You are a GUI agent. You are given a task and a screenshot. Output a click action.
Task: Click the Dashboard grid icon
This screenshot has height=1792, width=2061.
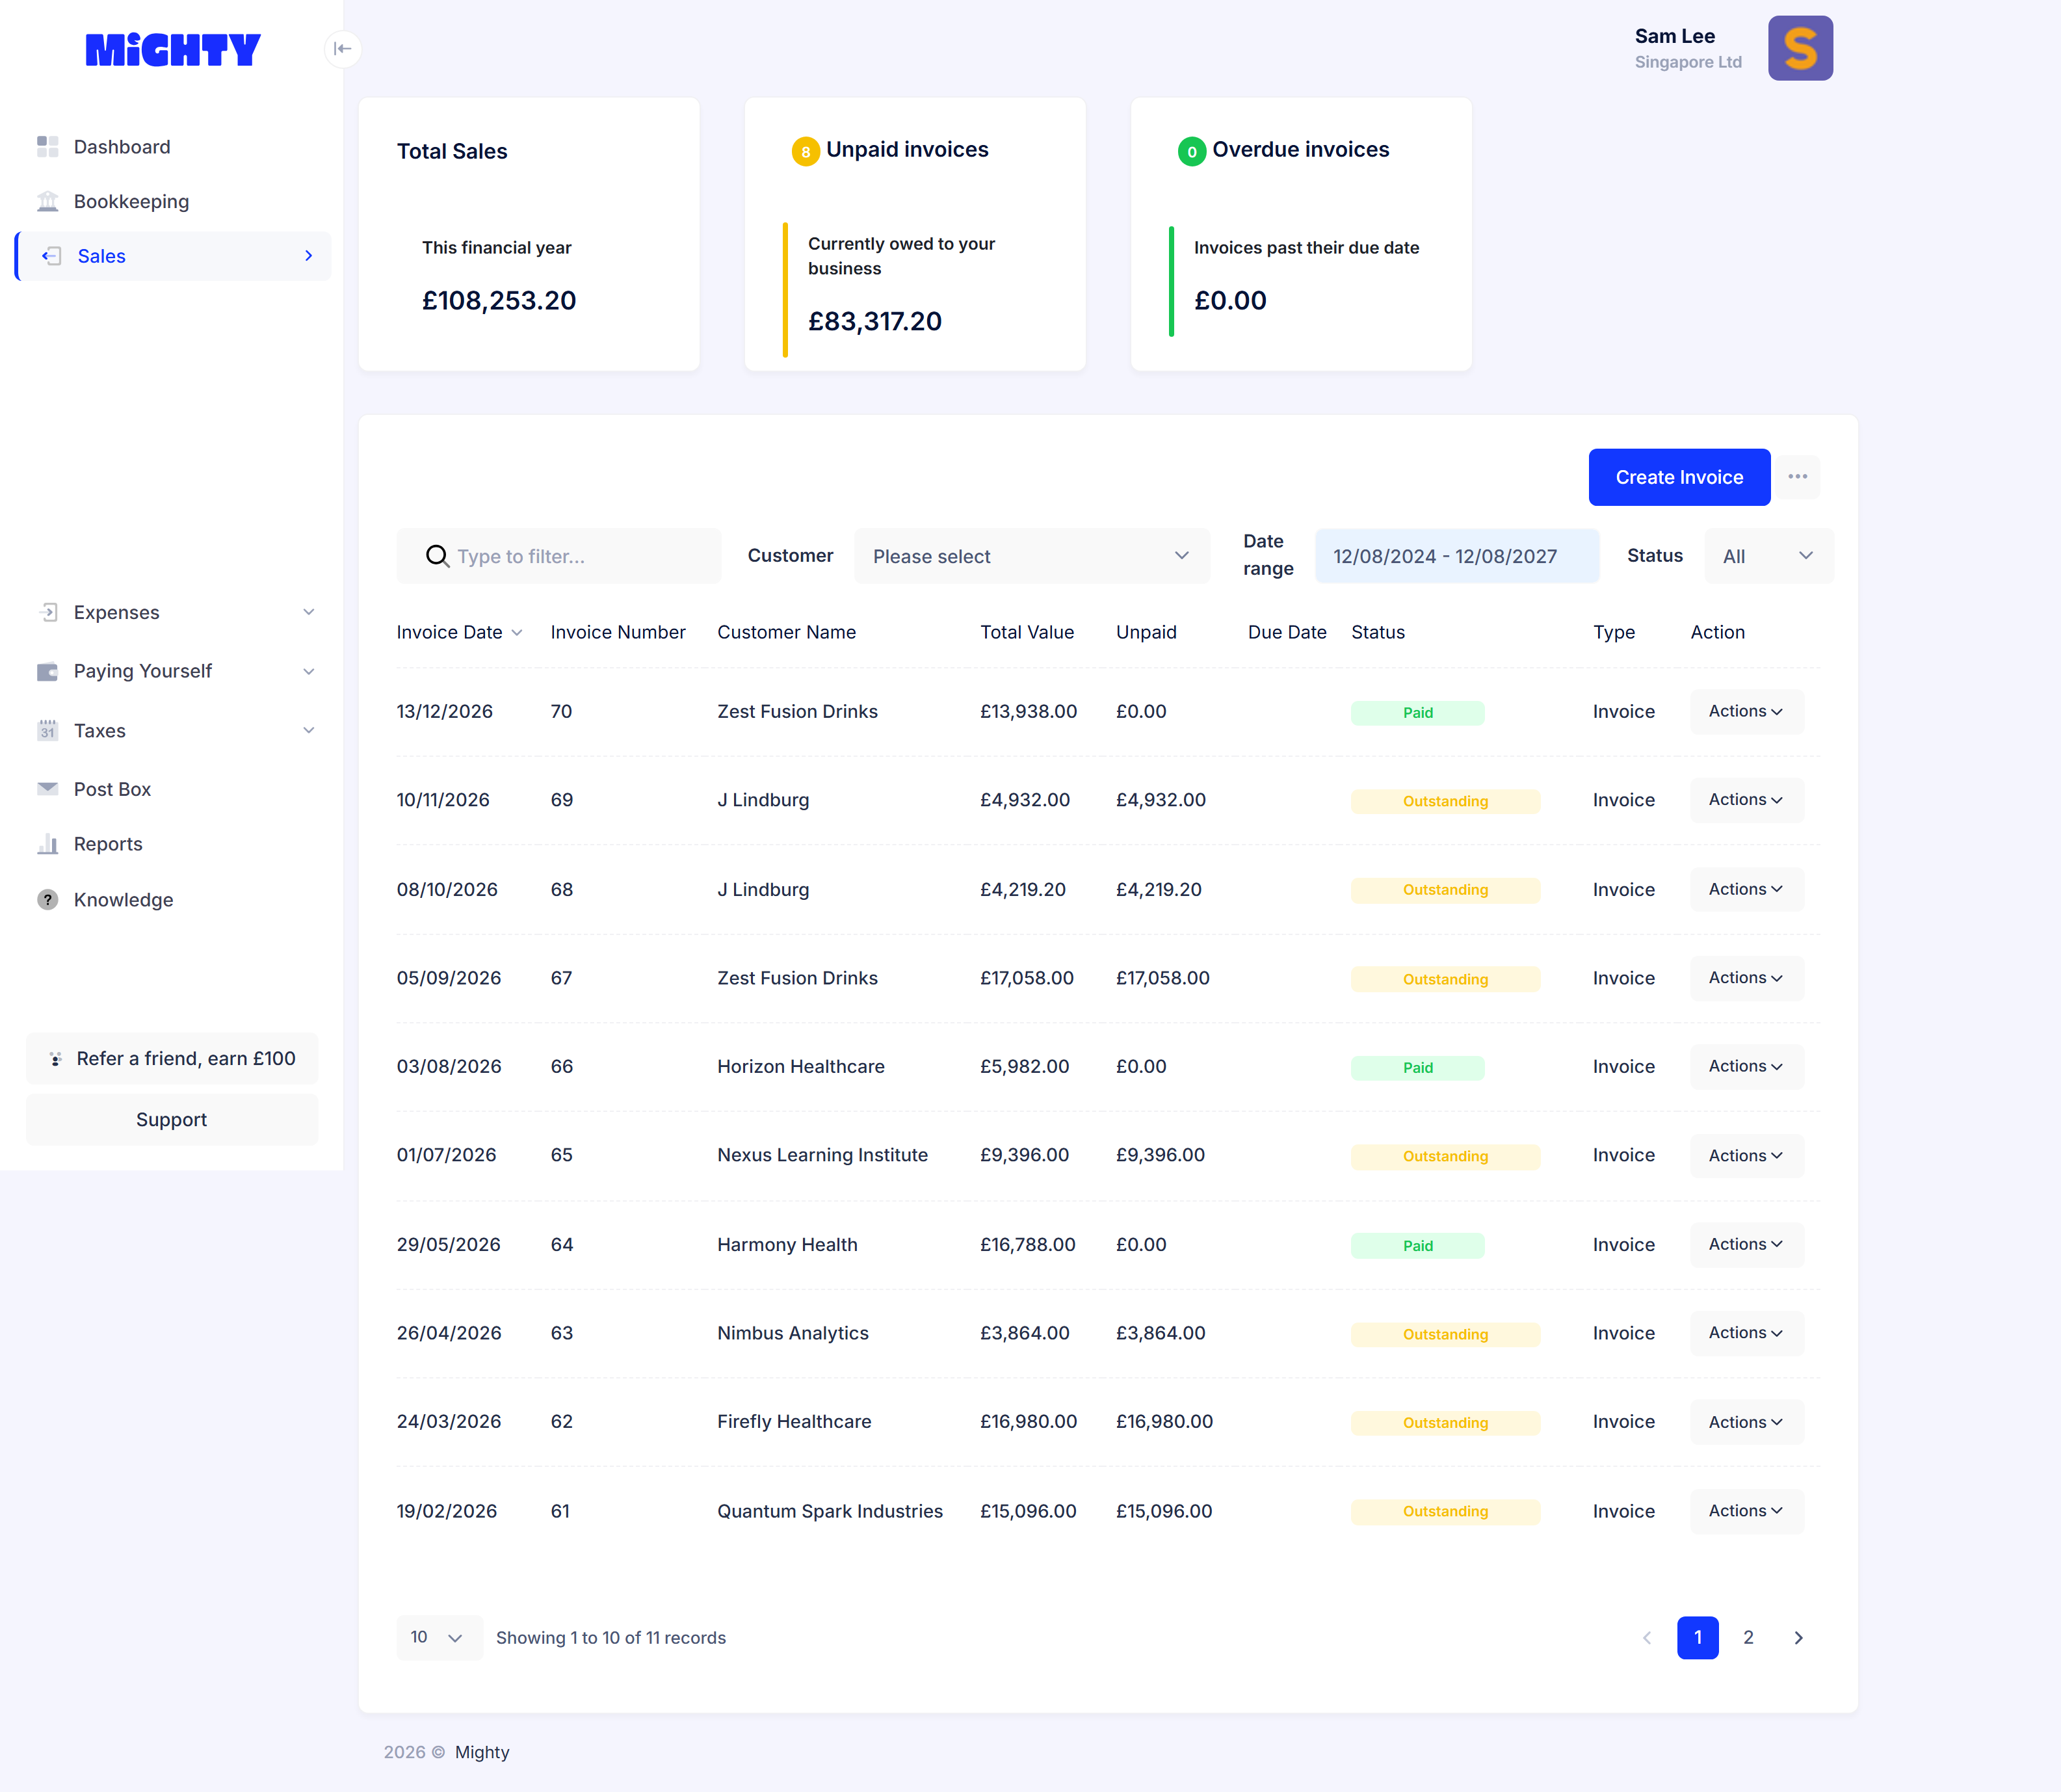click(x=47, y=147)
